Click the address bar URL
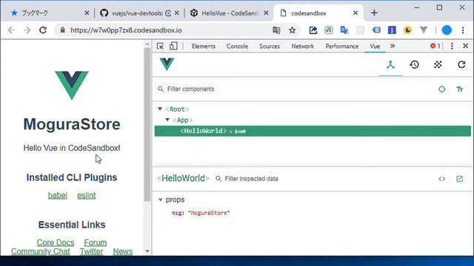This screenshot has width=474, height=266. (126, 30)
